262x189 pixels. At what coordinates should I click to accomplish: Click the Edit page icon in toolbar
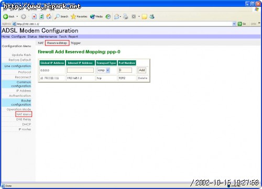[134, 17]
